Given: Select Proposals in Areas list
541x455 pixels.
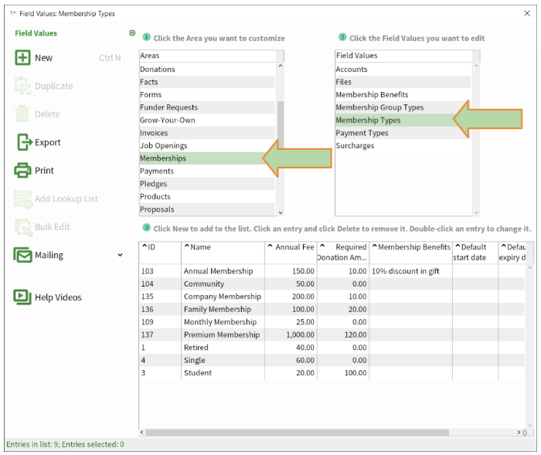Looking at the screenshot, I should [x=207, y=209].
